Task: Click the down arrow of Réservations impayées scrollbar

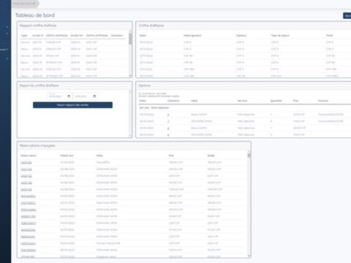Action: coord(249,256)
